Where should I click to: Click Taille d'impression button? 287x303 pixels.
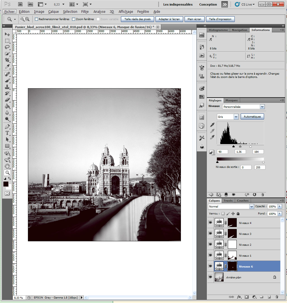[x=220, y=19]
